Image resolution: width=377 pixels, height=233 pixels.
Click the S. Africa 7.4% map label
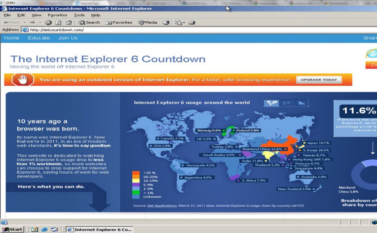tap(252, 180)
